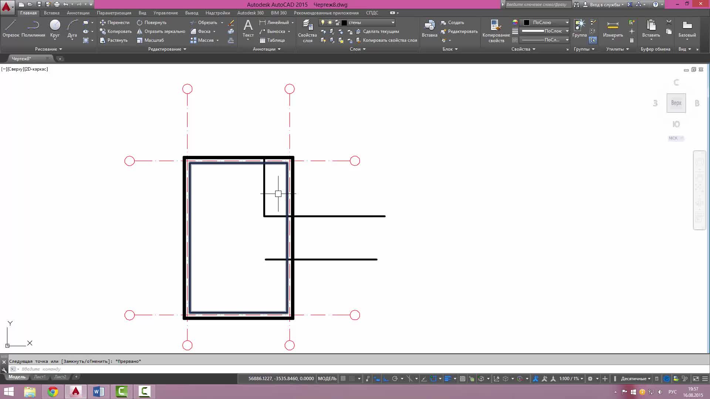
Task: Toggle grid display in status bar
Action: tap(343, 379)
